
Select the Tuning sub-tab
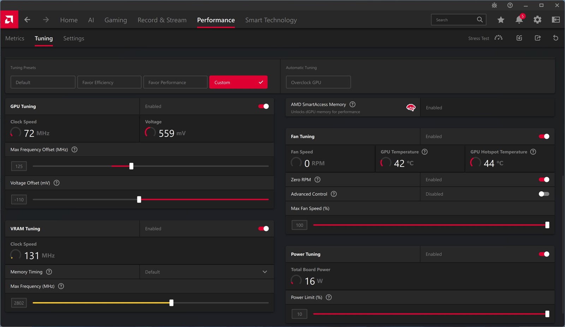(44, 38)
